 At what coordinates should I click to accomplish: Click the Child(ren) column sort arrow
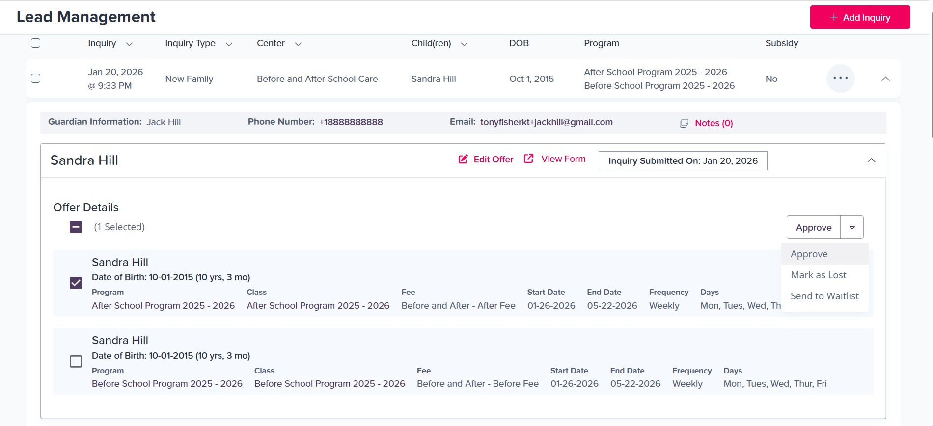coord(464,44)
